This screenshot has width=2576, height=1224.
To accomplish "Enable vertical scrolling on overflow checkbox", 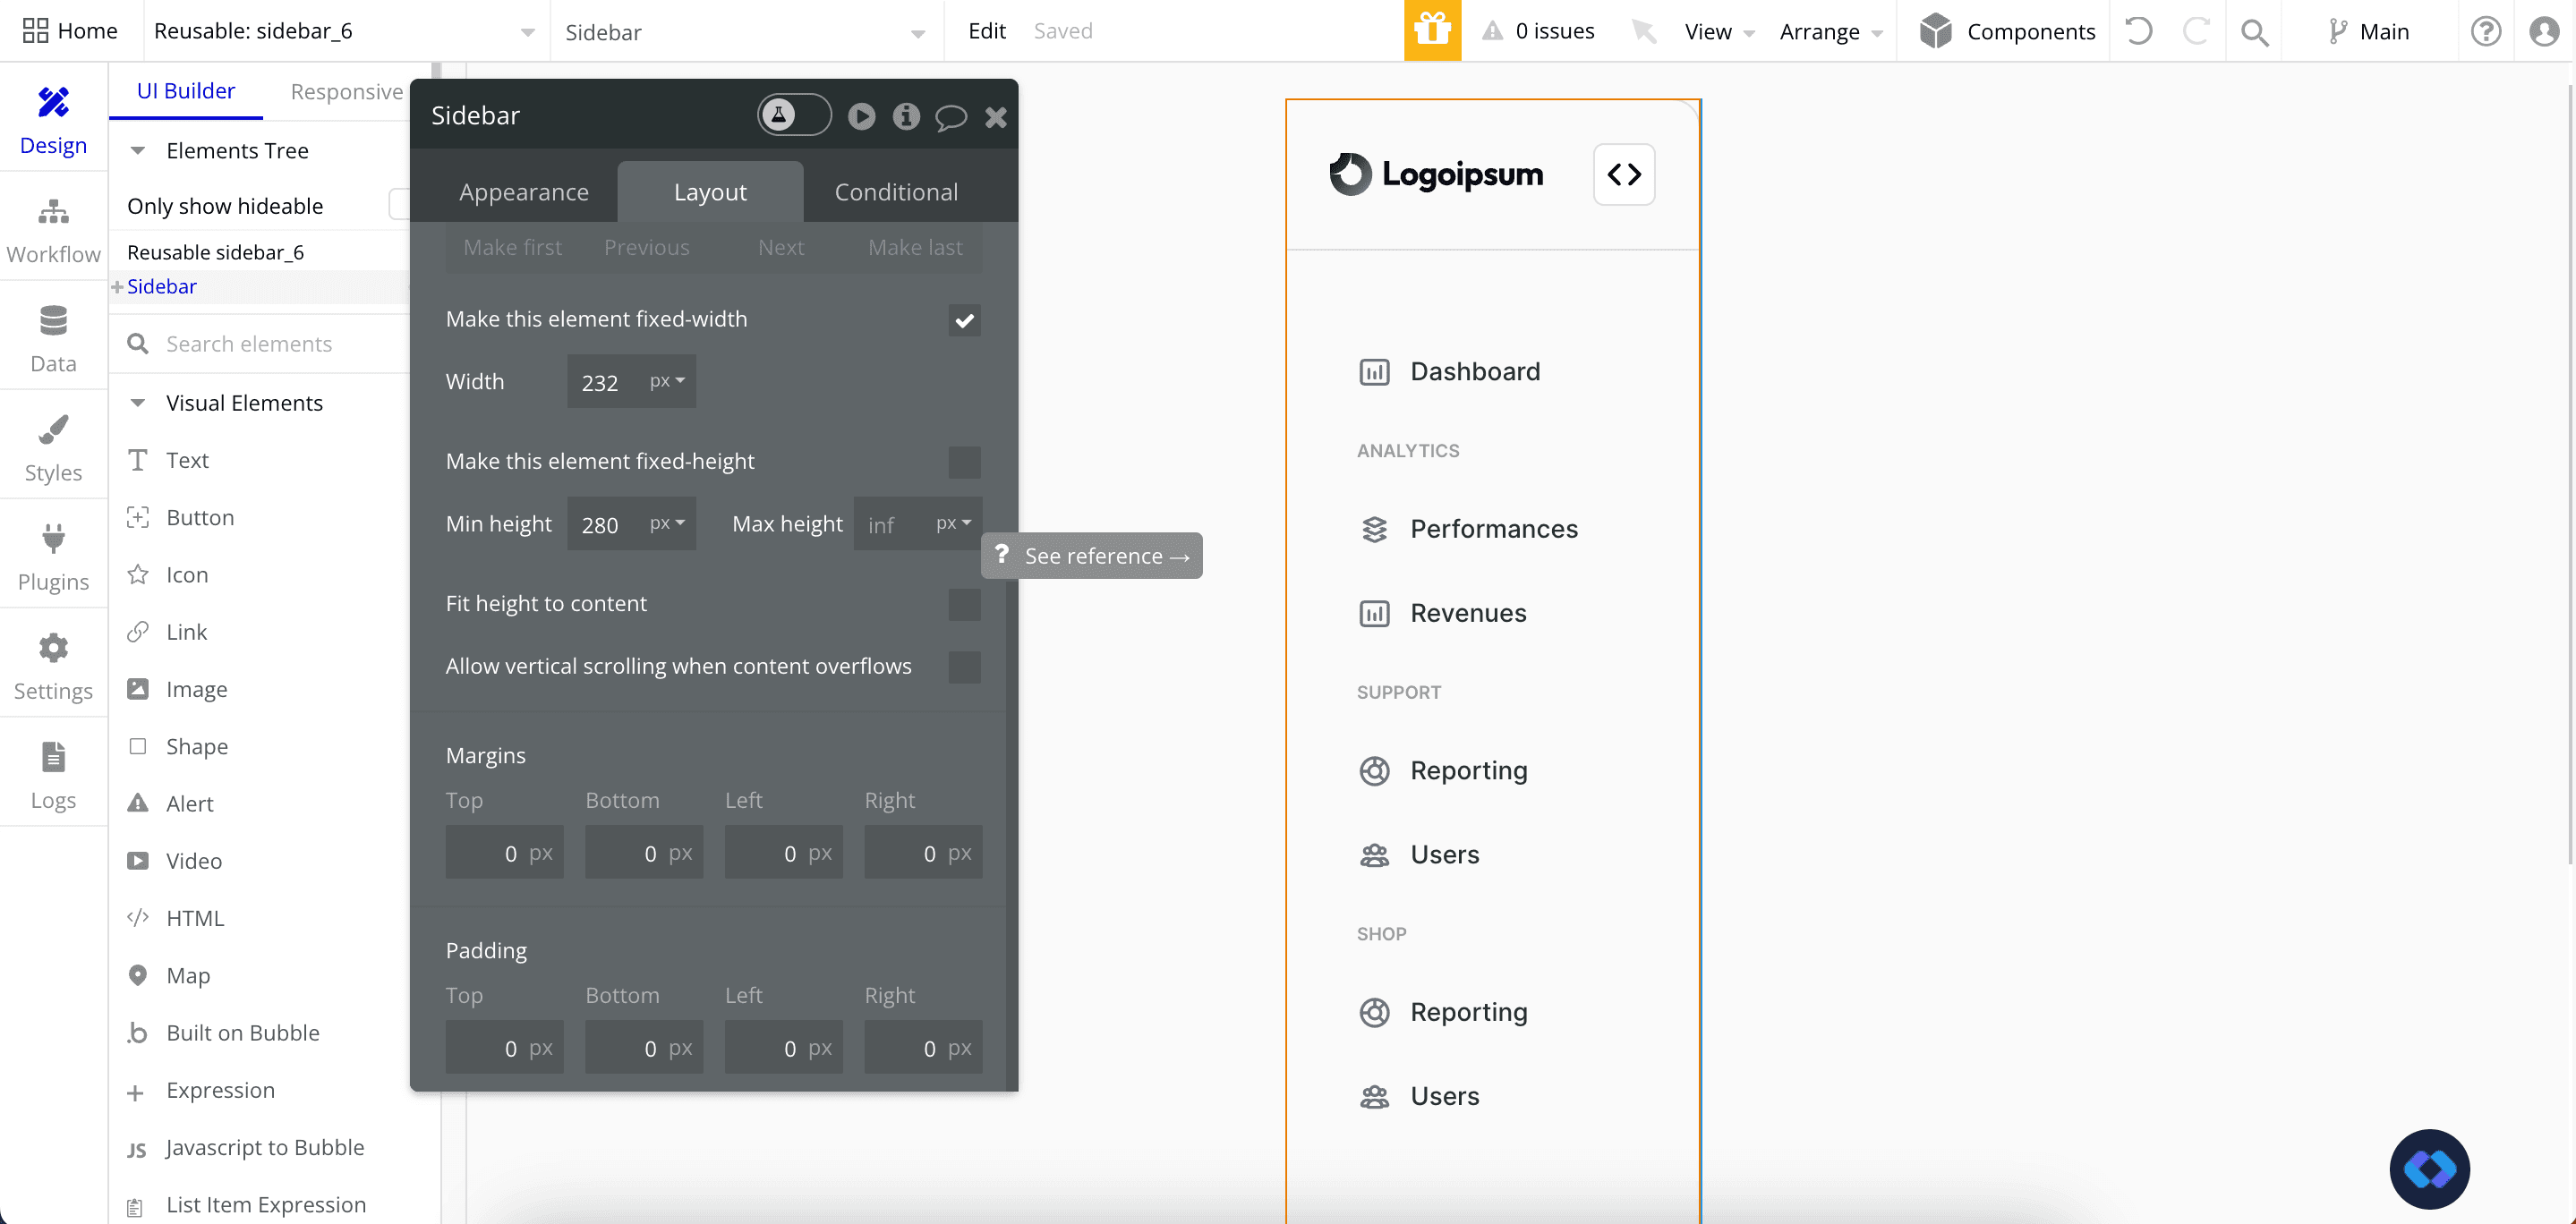I will tap(964, 667).
